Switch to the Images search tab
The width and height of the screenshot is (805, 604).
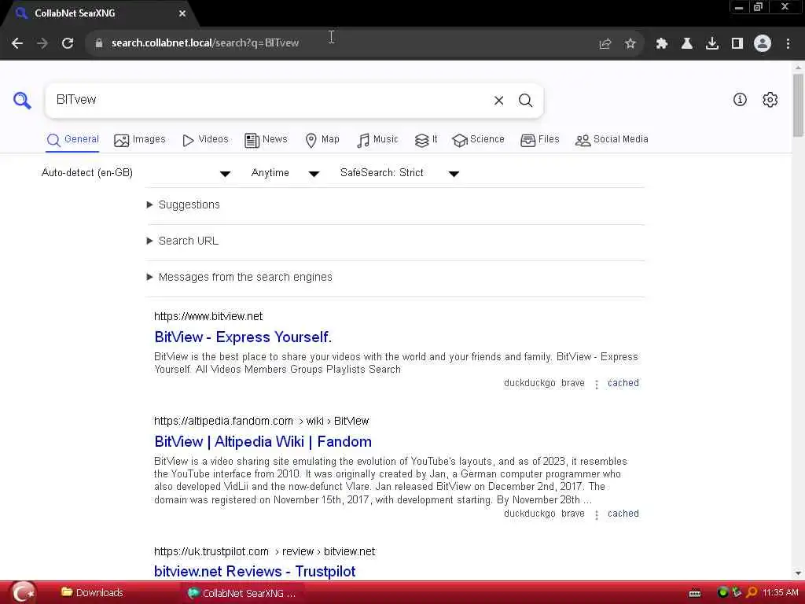pyautogui.click(x=140, y=140)
